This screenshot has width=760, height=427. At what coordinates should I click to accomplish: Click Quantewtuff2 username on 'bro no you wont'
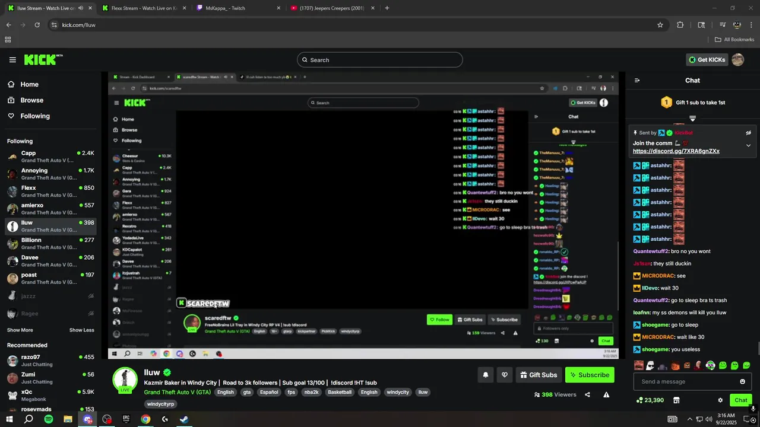(651, 251)
